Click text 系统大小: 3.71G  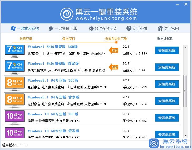(135, 104)
